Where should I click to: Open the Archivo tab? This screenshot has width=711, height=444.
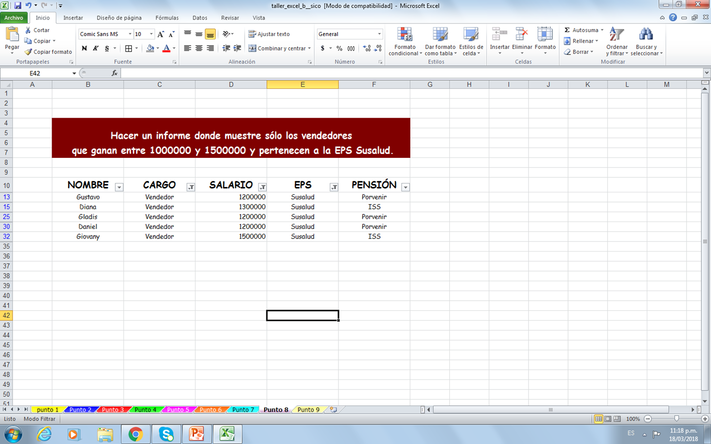click(14, 18)
